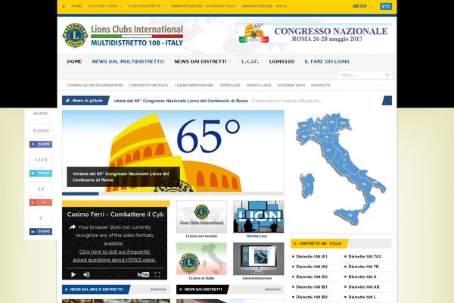Viewport: 454px width, 303px height.
Task: Open Distretto 108 IA3
Action: tap(312, 277)
